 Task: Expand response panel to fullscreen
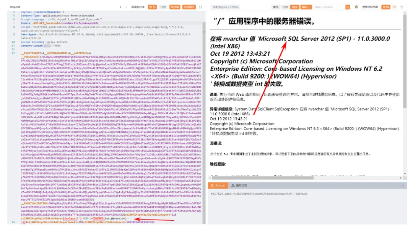(401, 6)
